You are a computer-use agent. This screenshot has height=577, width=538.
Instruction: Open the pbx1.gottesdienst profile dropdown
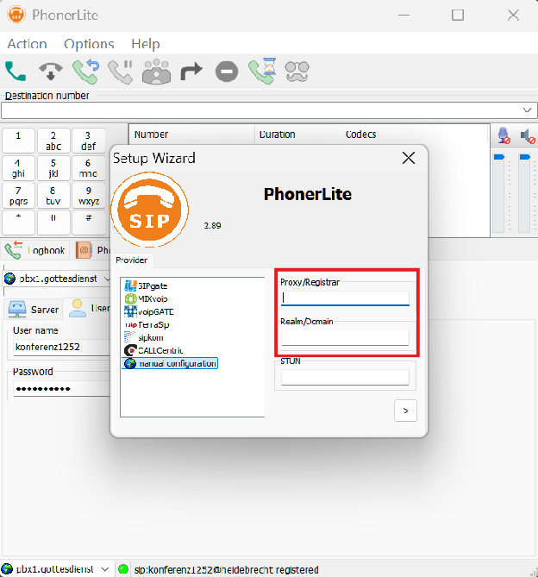[x=107, y=279]
